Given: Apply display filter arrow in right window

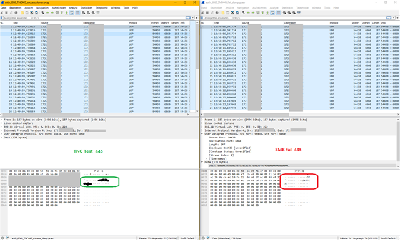Looking at the screenshot, I should coord(389,18).
